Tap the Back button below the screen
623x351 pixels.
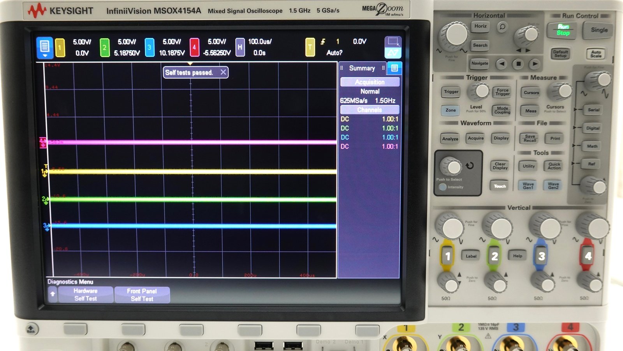click(x=32, y=329)
